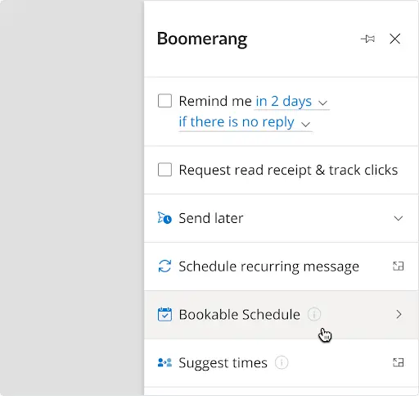Click the Bookable Schedule calendar icon
The image size is (419, 396).
coord(164,314)
